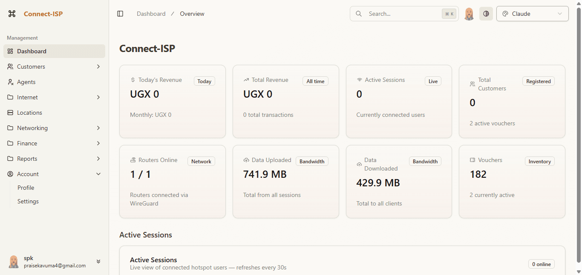582x275 pixels.
Task: Click inside the Search input field
Action: [396, 13]
